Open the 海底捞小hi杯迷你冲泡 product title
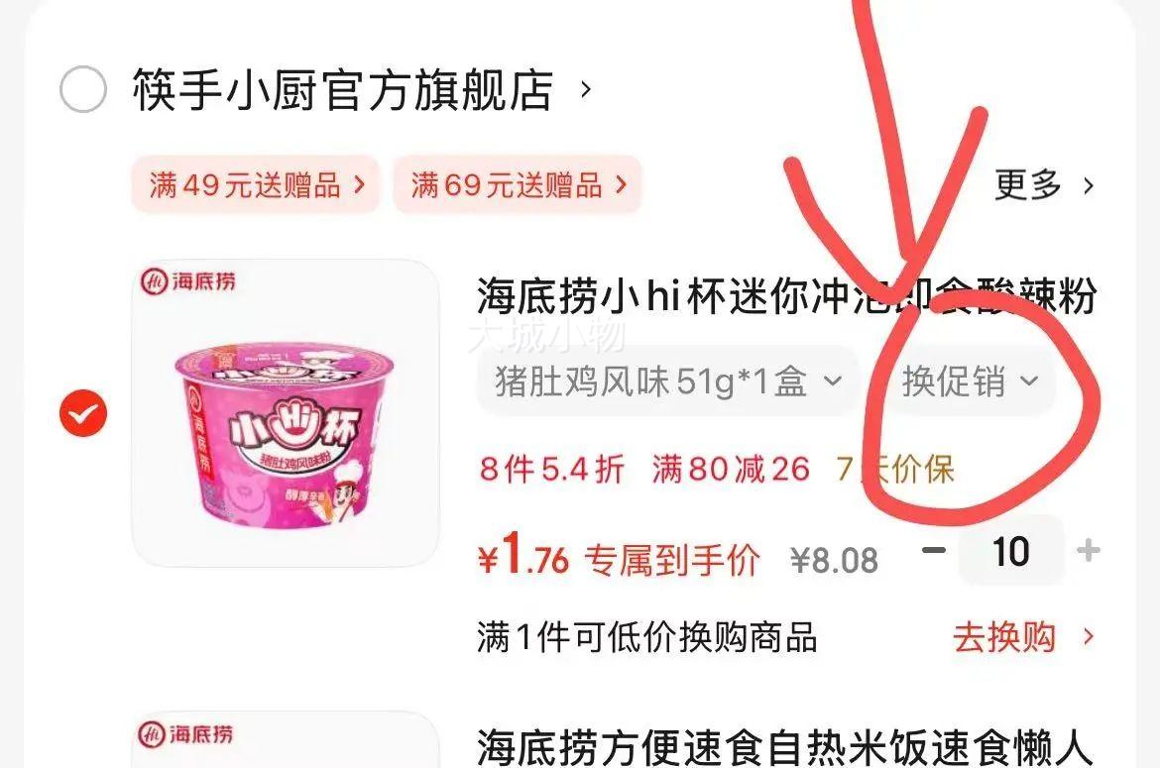 [x=786, y=297]
